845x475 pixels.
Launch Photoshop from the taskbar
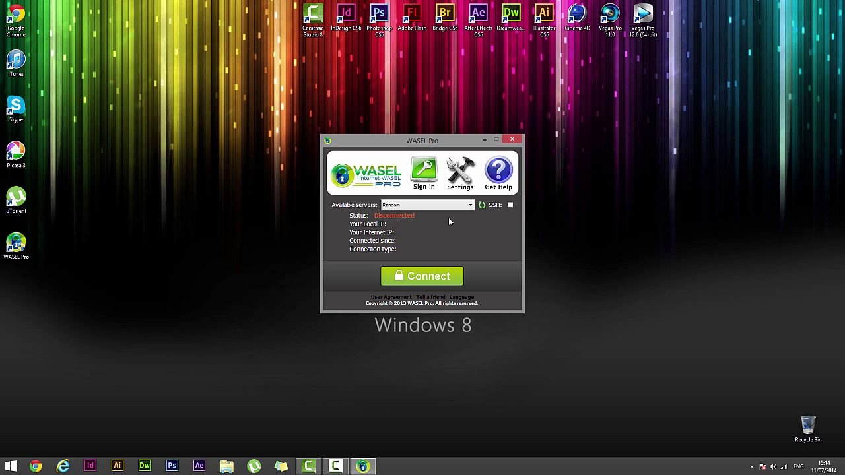(172, 466)
